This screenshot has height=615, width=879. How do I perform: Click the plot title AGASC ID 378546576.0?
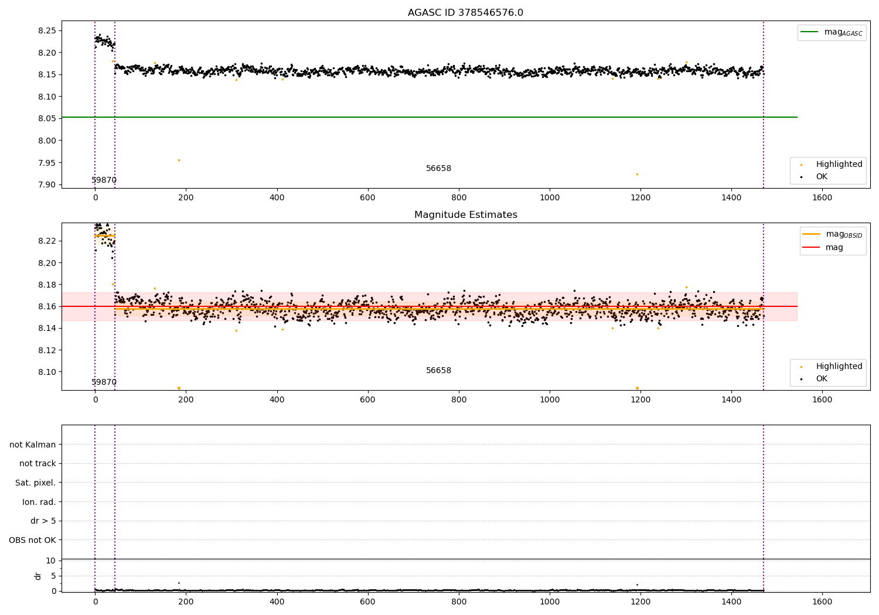pos(465,13)
